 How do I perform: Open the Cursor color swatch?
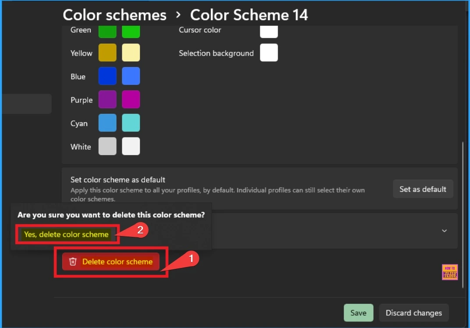(269, 31)
